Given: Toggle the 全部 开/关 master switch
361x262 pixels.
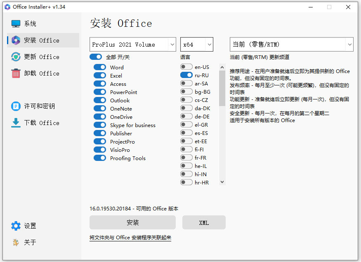Looking at the screenshot, I should tap(96, 57).
